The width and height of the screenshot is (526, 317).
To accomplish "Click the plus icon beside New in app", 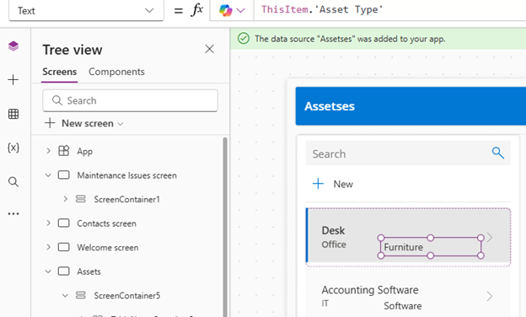I will coord(318,184).
